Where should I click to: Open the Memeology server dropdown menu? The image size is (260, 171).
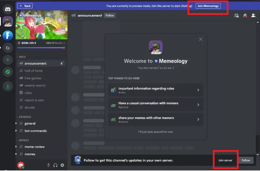tap(62, 15)
